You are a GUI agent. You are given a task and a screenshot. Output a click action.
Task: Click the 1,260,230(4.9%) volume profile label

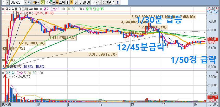(x=31, y=43)
